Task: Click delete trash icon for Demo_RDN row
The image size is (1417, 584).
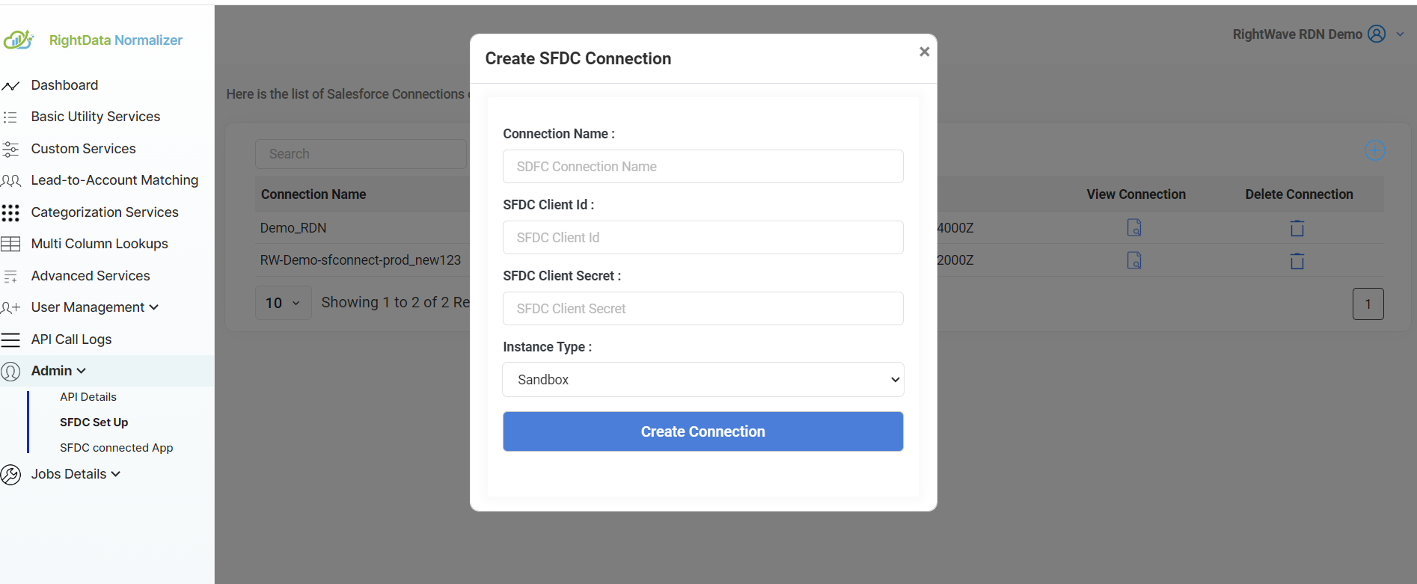Action: click(1297, 228)
